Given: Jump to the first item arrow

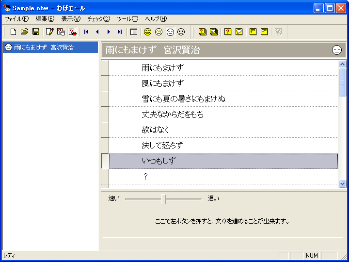Looking at the screenshot, I should click(86, 32).
